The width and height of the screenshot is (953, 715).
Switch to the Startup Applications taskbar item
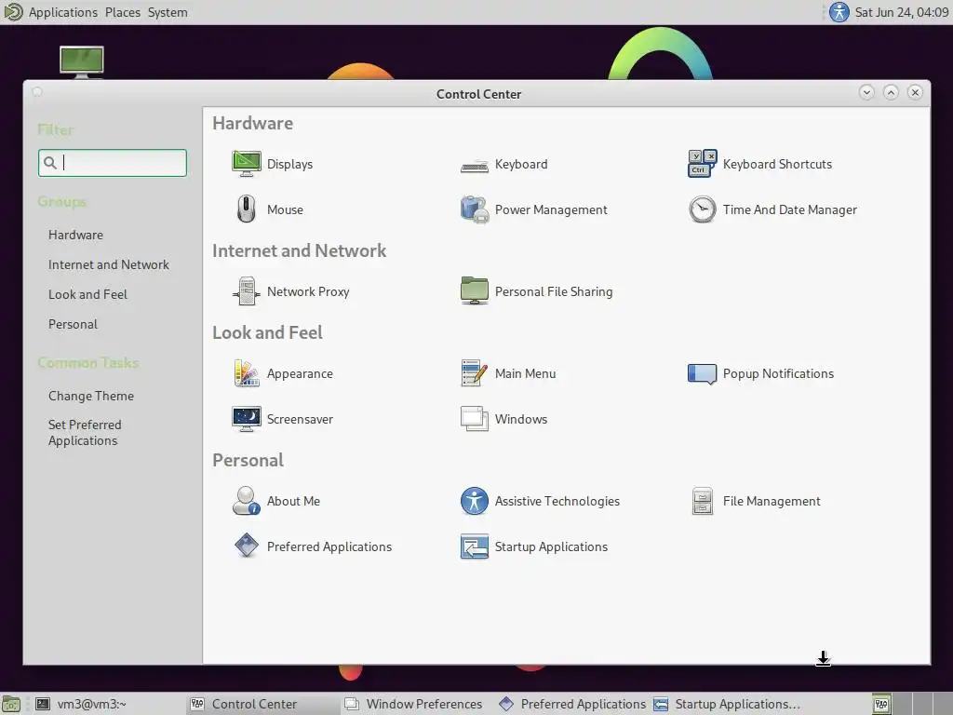(x=727, y=704)
